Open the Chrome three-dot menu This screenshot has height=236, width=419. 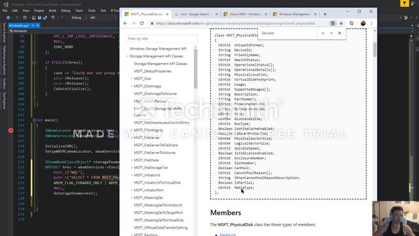[371, 24]
